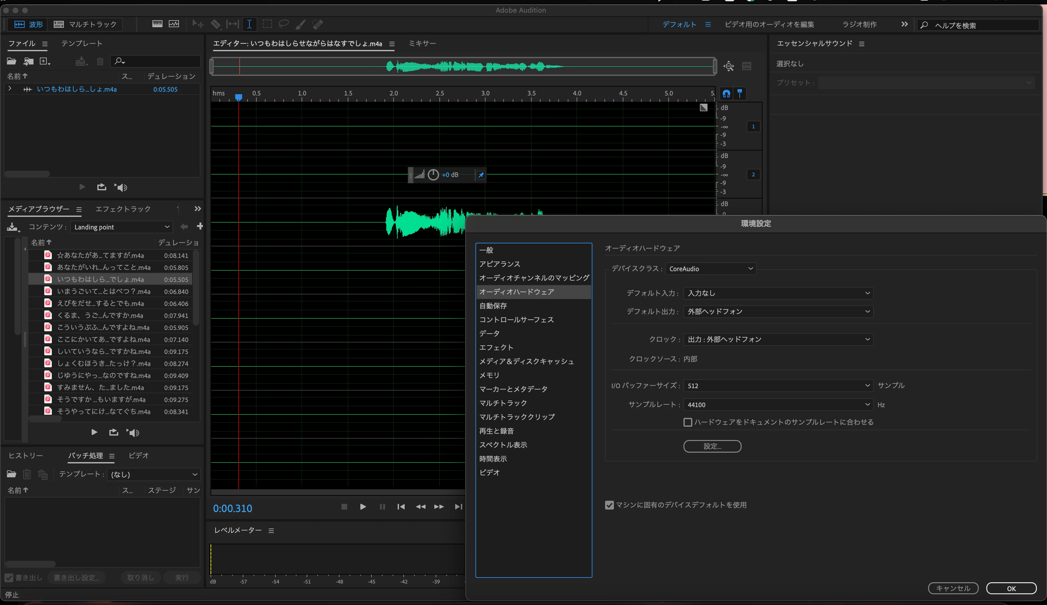Select the Time Selection tool
Image resolution: width=1047 pixels, height=605 pixels.
(249, 24)
